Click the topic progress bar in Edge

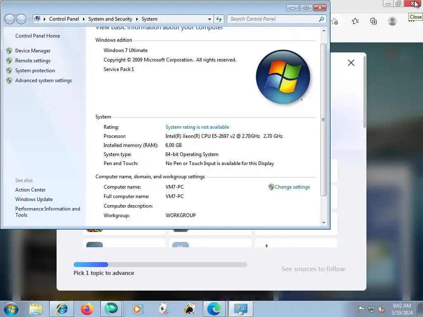tap(160, 265)
